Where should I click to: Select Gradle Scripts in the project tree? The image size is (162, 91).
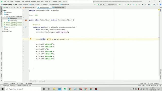tap(8, 31)
